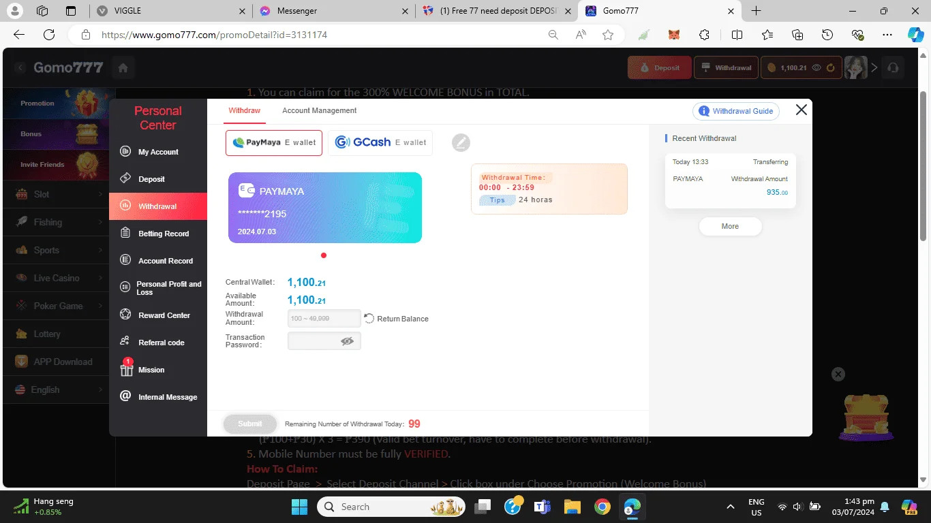
Task: Open MetaMask fox extension
Action: (x=673, y=35)
